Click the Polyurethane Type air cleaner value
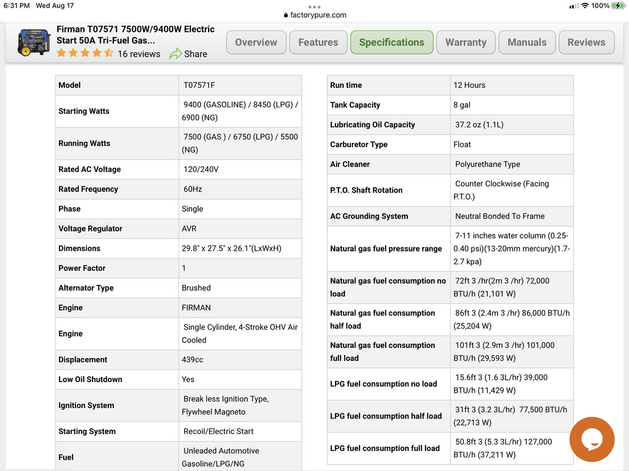This screenshot has height=471, width=629. (488, 164)
